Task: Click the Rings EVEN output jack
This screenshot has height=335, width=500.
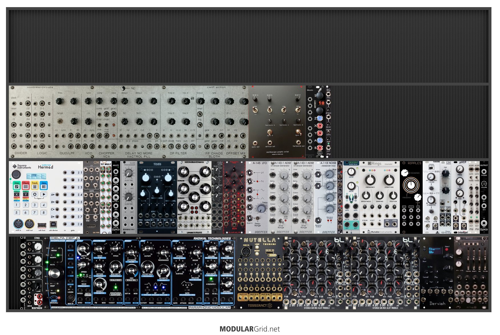Action: coord(394,224)
